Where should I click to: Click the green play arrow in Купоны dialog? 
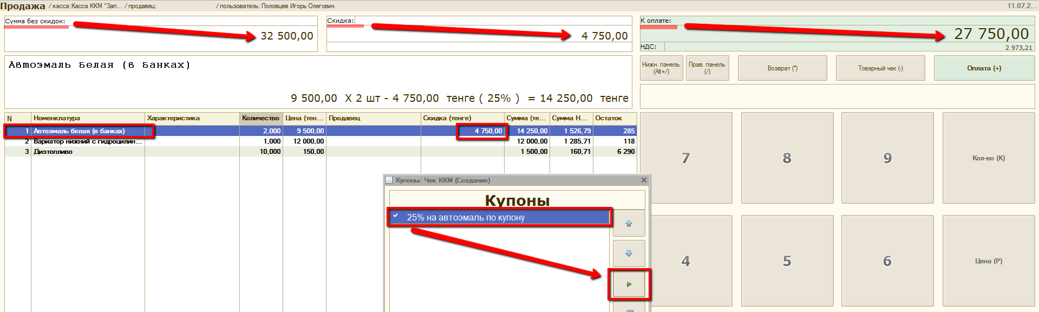point(629,284)
